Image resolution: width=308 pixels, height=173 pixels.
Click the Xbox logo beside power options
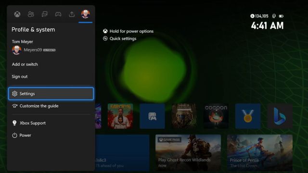pyautogui.click(x=105, y=31)
